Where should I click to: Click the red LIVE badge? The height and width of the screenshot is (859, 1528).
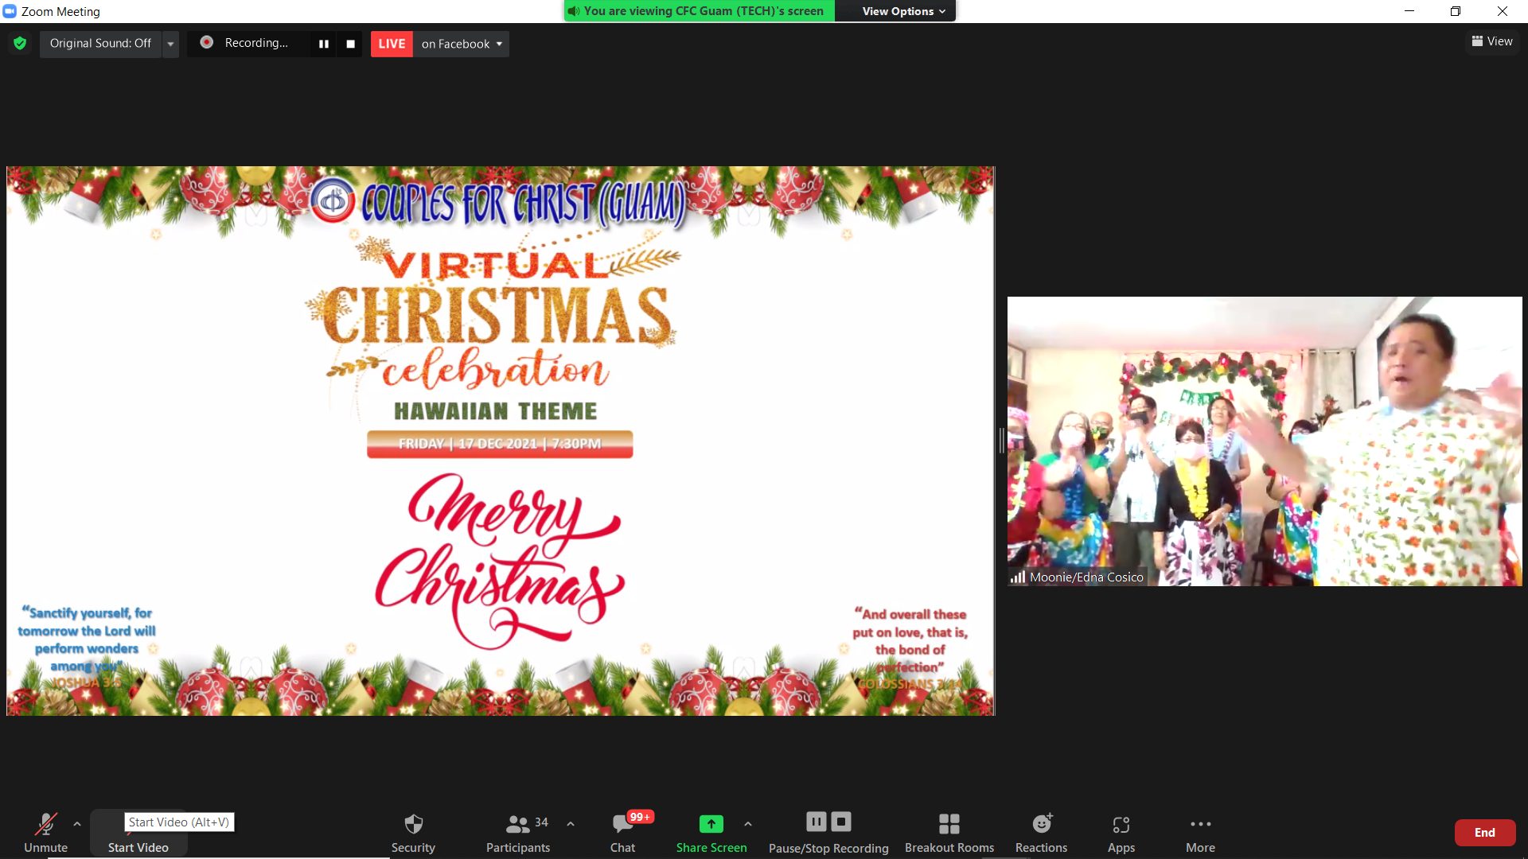(392, 44)
